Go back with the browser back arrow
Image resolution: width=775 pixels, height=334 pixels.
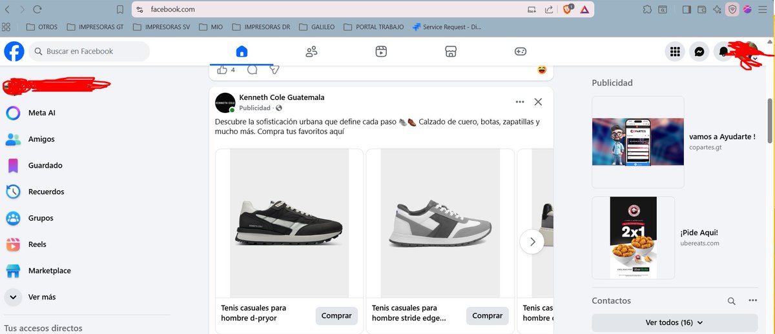tap(8, 10)
